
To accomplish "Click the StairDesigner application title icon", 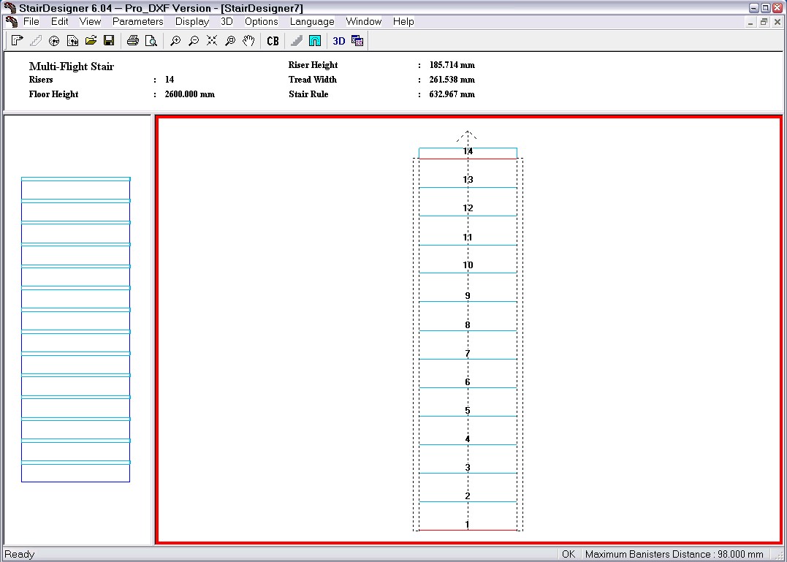I will click(10, 8).
